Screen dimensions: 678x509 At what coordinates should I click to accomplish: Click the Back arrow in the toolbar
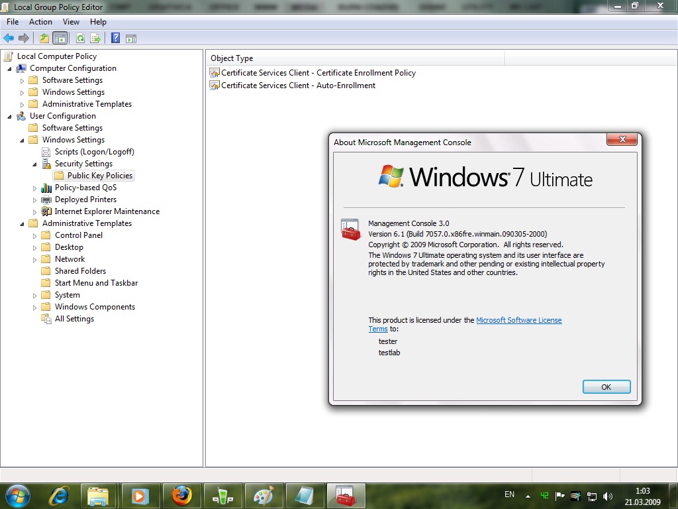click(9, 38)
